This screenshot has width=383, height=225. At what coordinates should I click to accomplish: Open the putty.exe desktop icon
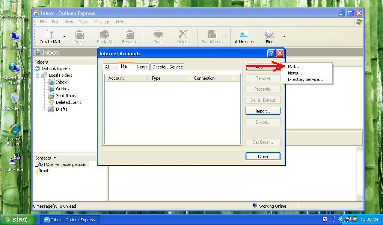(x=14, y=162)
